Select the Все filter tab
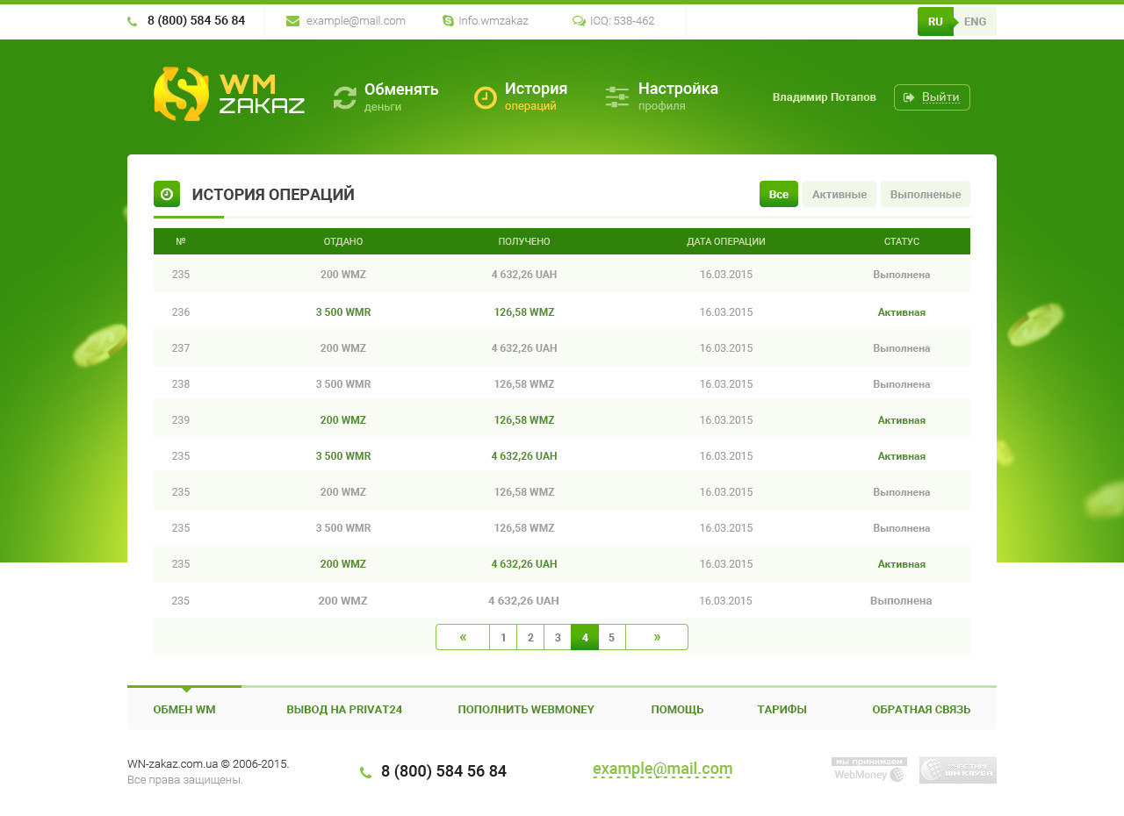This screenshot has height=816, width=1124. (x=779, y=194)
